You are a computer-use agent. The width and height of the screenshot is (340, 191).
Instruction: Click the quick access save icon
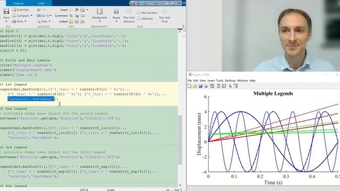[x=132, y=3]
